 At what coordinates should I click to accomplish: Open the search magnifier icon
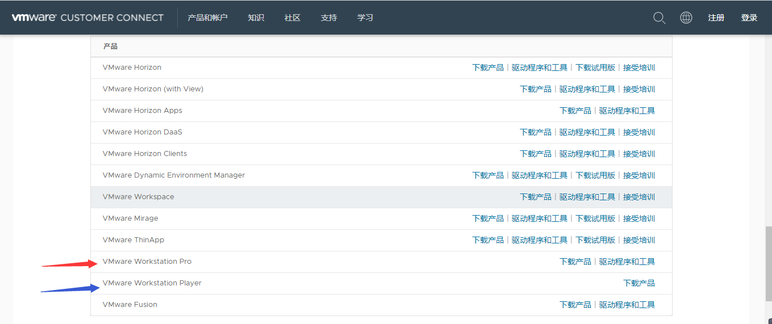[659, 18]
